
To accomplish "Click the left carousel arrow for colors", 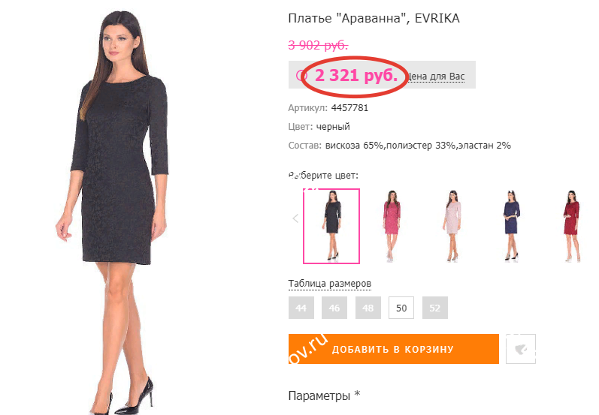I will (x=295, y=218).
